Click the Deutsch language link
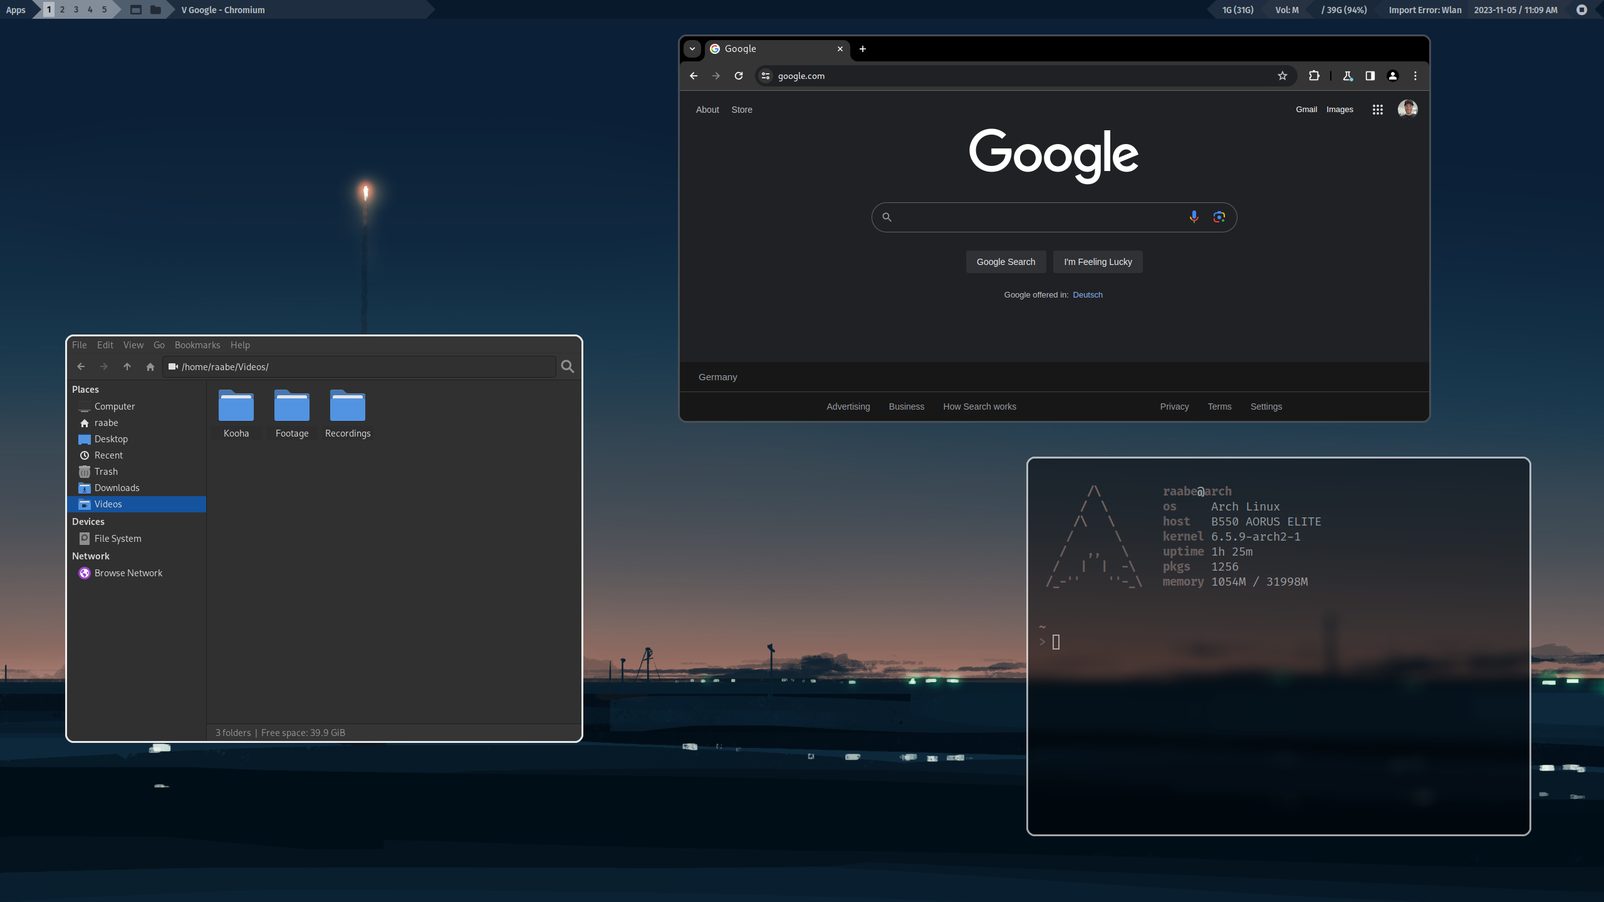Viewport: 1604px width, 902px height. pyautogui.click(x=1087, y=295)
